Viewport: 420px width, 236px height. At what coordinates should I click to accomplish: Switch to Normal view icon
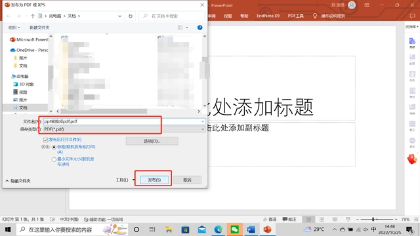[x=309, y=220]
